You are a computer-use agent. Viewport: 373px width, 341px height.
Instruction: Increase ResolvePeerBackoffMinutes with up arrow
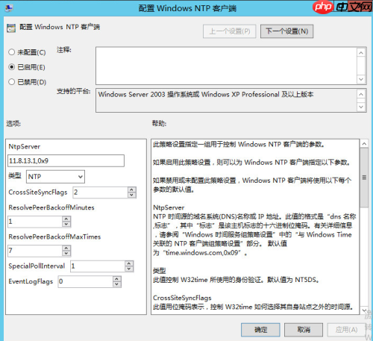(x=66, y=219)
